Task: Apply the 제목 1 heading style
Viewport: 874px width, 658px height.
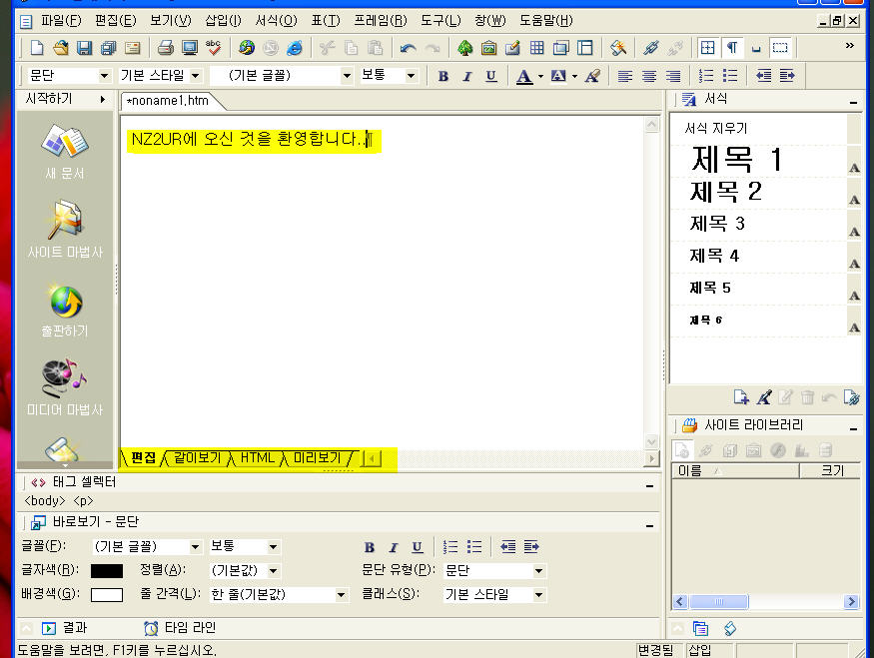Action: click(736, 160)
